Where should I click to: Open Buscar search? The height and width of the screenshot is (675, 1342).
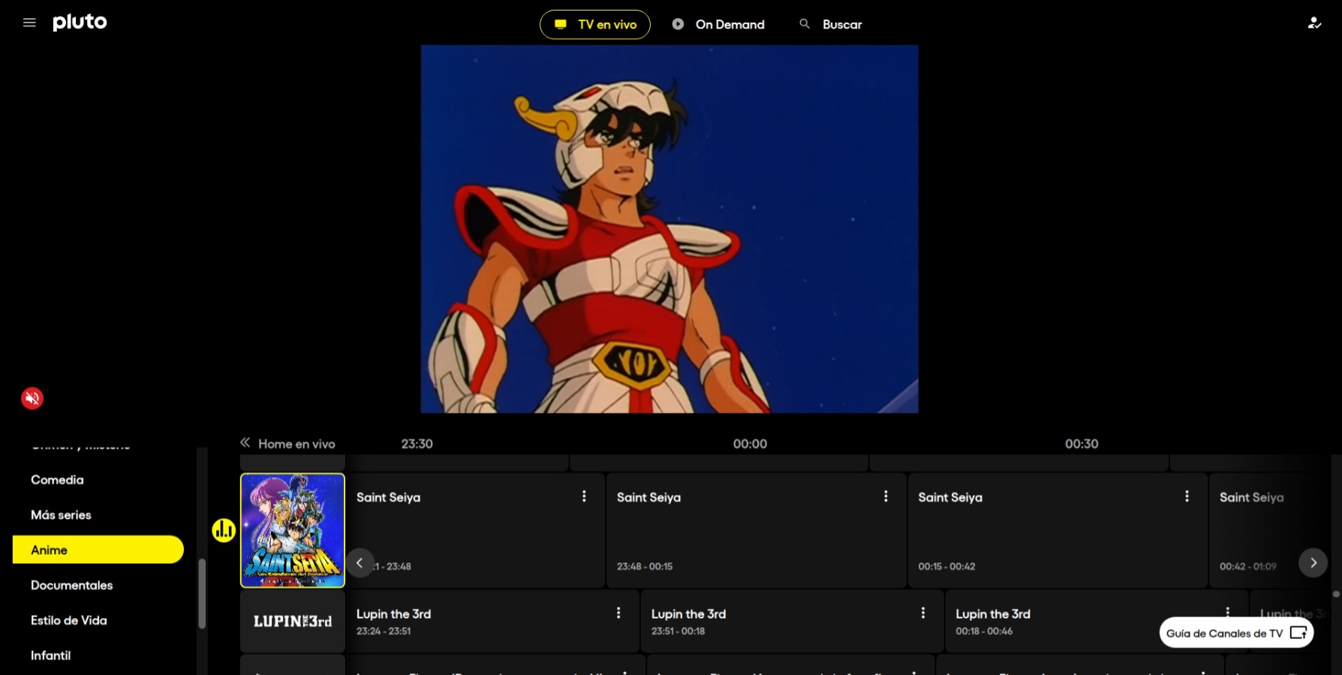coord(830,25)
